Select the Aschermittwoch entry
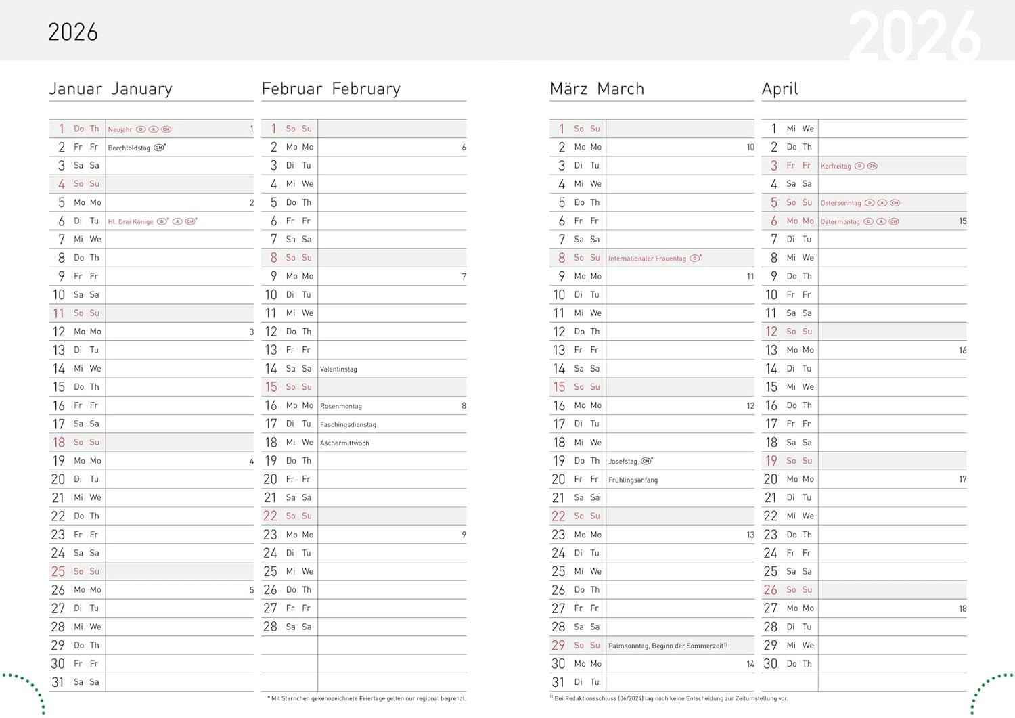 pyautogui.click(x=344, y=443)
